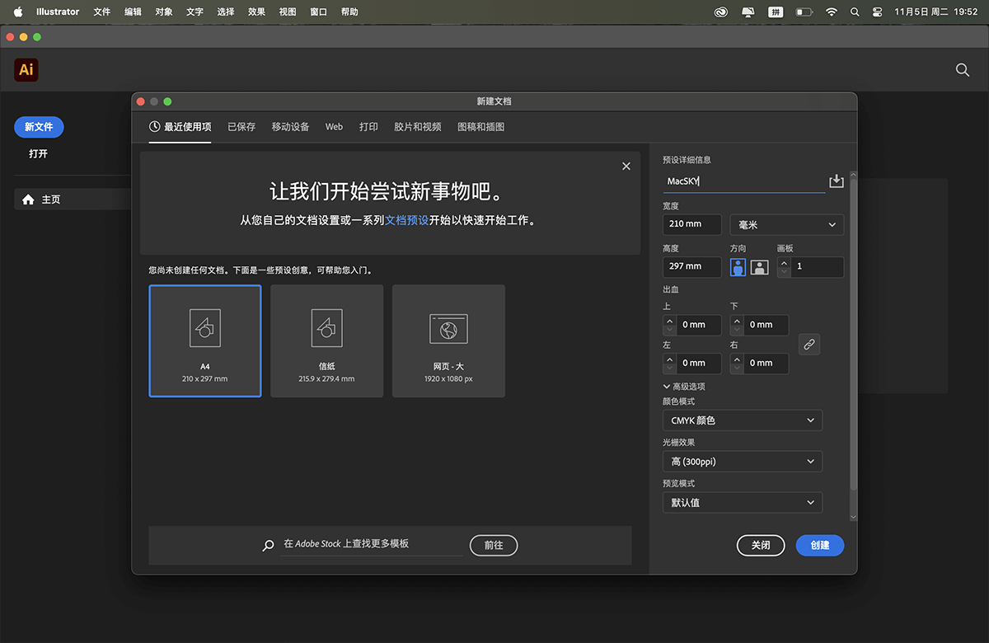Select 主页 in the sidebar
This screenshot has height=643, width=989.
pyautogui.click(x=73, y=199)
